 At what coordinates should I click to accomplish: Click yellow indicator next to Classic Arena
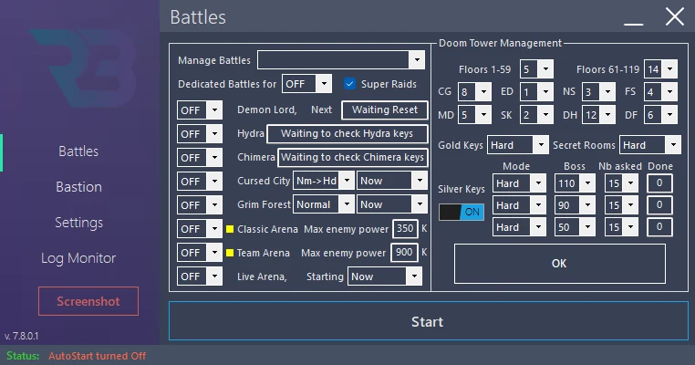(230, 229)
